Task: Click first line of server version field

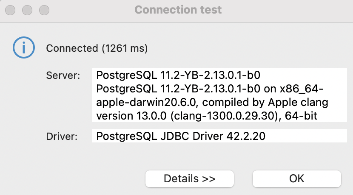Action: [x=178, y=76]
